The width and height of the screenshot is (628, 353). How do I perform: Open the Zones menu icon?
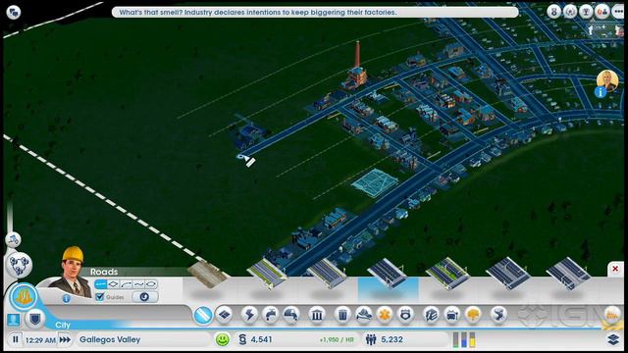[x=225, y=315]
